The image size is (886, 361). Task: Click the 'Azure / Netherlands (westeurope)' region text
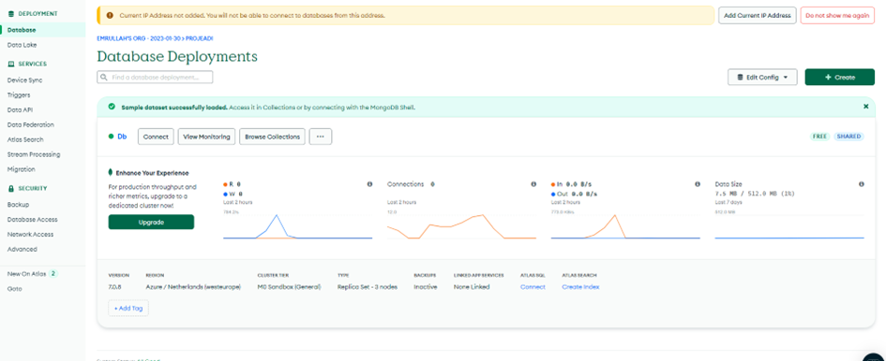(193, 287)
